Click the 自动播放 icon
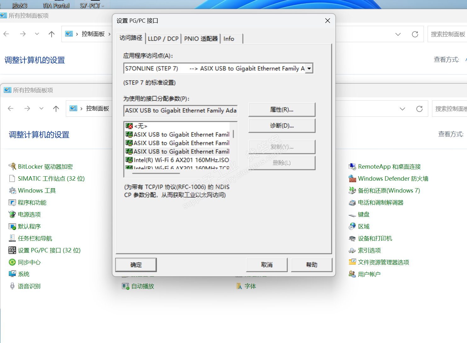Screen dimensions: 467x343 pyautogui.click(x=126, y=286)
